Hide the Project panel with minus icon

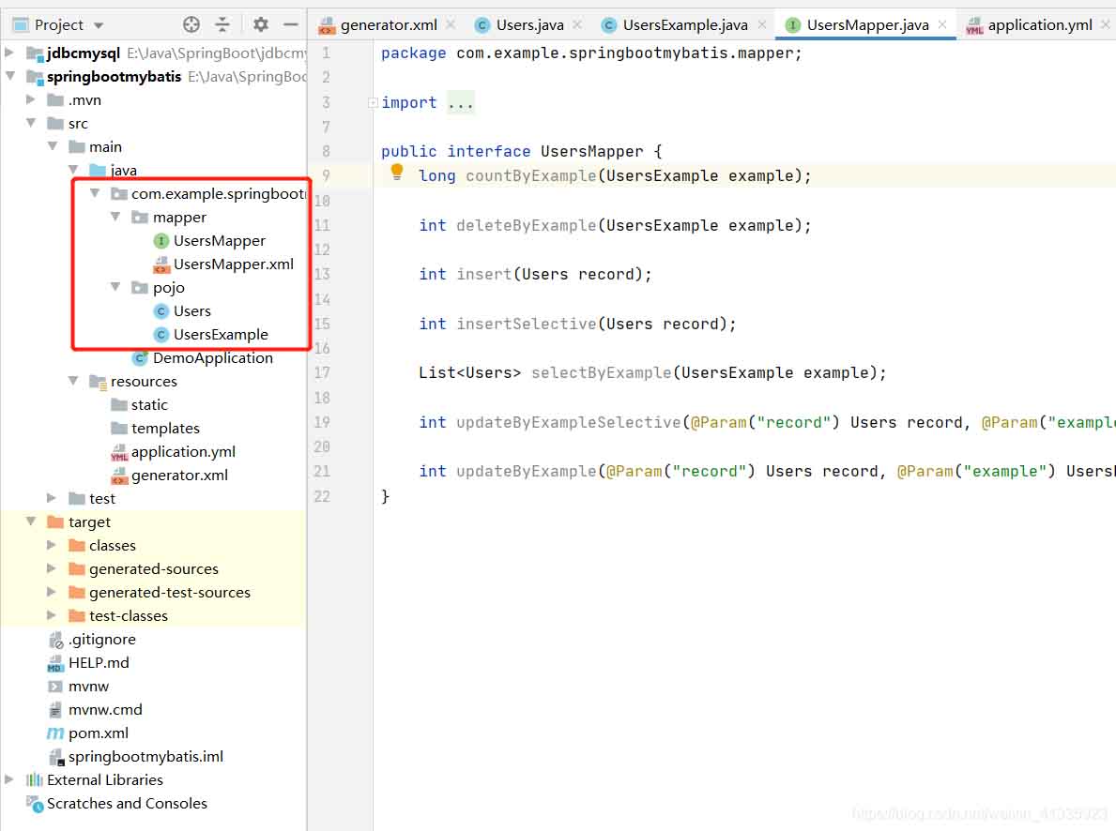coord(291,24)
